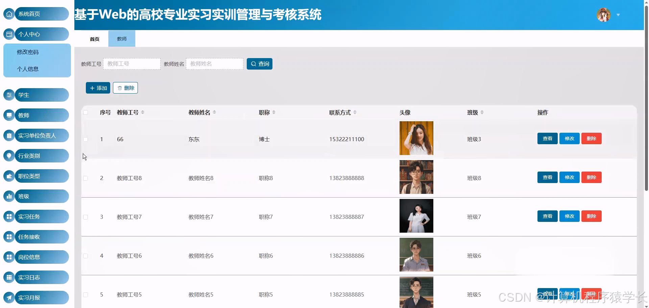Click the 教师姓名 input field
This screenshot has width=649, height=308.
click(x=214, y=64)
